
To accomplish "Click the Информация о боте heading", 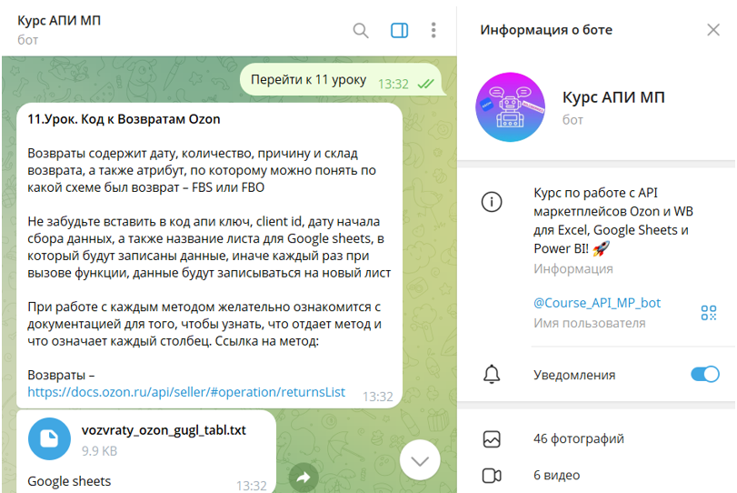I will point(546,30).
